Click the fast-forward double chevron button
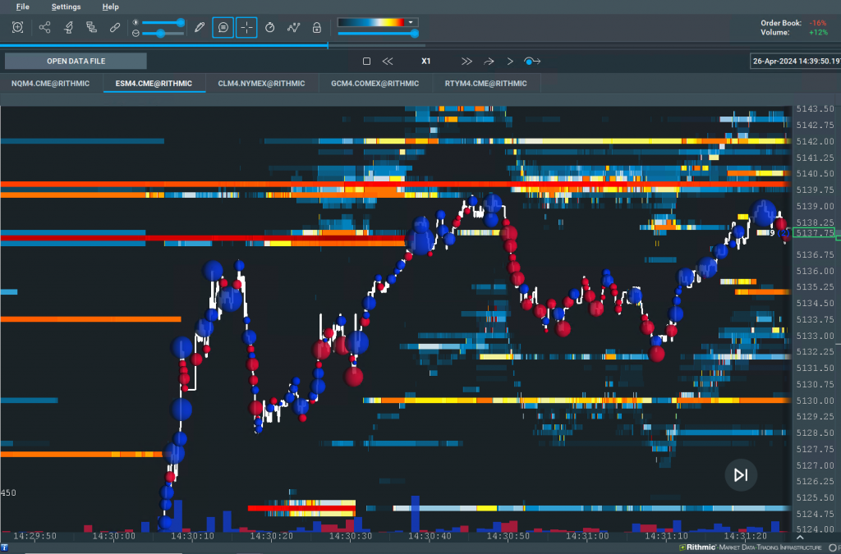Viewport: 841px width, 554px height. [x=466, y=61]
